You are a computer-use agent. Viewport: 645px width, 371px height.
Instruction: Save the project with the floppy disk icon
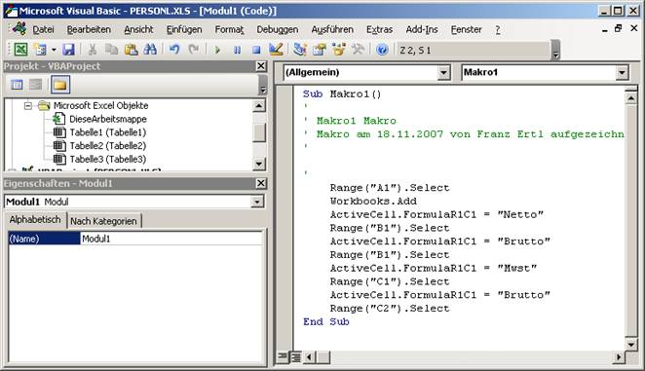(x=69, y=50)
